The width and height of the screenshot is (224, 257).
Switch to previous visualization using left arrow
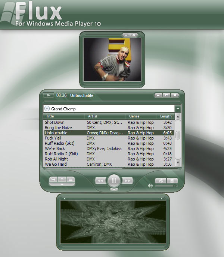click(65, 199)
